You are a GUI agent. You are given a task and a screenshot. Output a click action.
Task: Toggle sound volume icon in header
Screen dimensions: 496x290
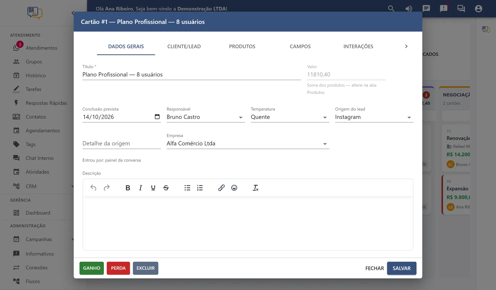pyautogui.click(x=409, y=9)
